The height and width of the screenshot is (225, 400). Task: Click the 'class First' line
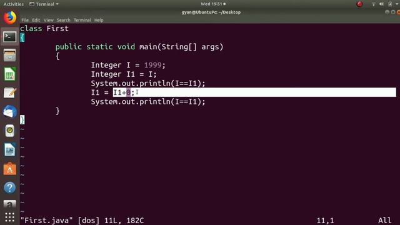point(44,28)
